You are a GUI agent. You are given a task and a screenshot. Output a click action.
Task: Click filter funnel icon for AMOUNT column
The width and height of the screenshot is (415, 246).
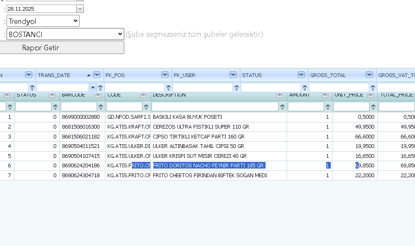[327, 107]
